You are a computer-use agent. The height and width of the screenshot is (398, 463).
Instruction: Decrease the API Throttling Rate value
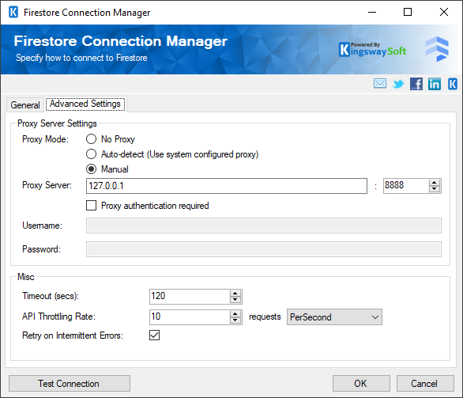pyautogui.click(x=235, y=320)
